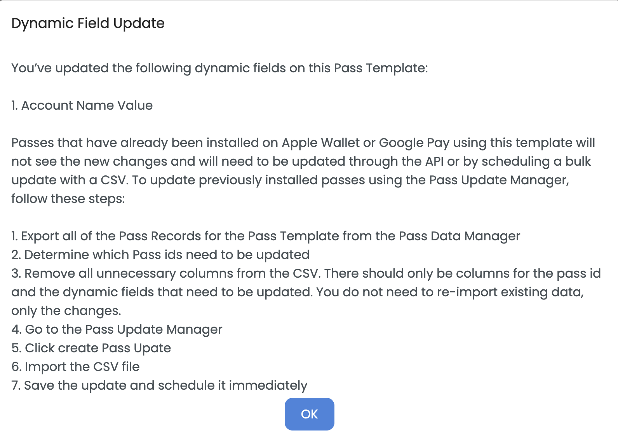This screenshot has width=618, height=441.
Task: Click the "Dynamic Field Update" dialog title
Action: pyautogui.click(x=88, y=23)
